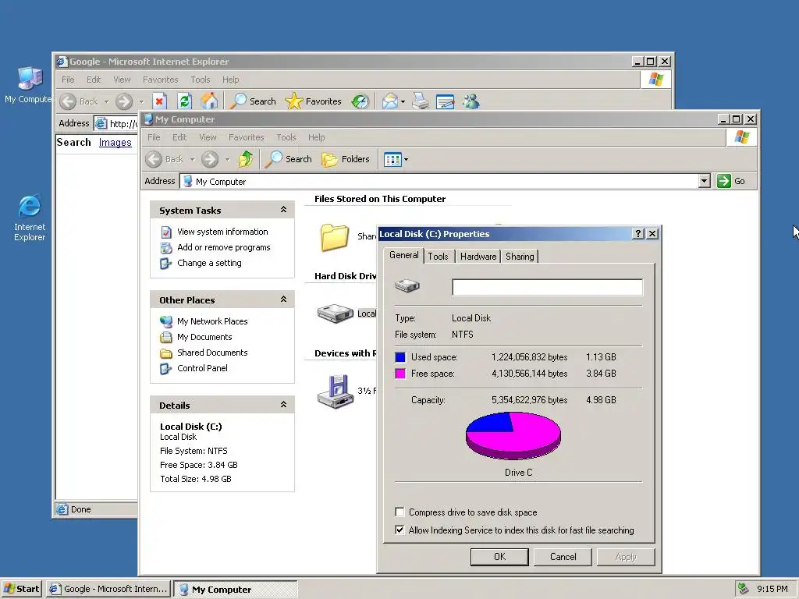Open My Documents link in Other Places
799x599 pixels.
(204, 337)
